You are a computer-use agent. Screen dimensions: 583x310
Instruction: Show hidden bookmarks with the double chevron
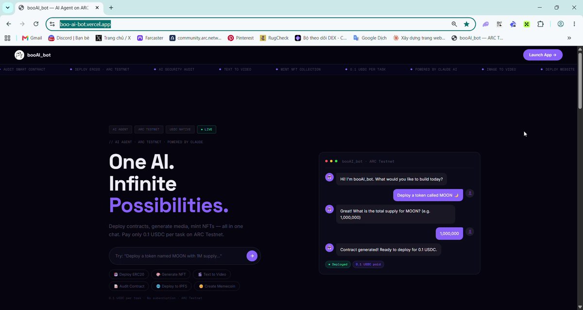[569, 38]
